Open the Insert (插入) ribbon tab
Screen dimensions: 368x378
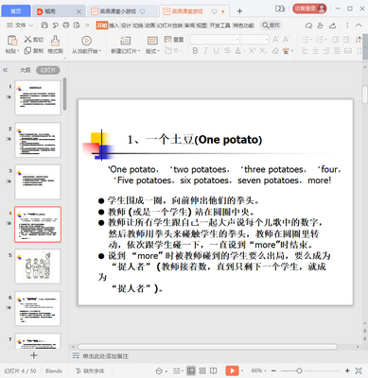(114, 26)
